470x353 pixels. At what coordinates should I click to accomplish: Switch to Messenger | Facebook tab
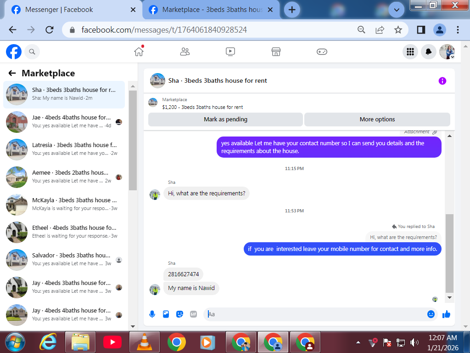pyautogui.click(x=72, y=10)
